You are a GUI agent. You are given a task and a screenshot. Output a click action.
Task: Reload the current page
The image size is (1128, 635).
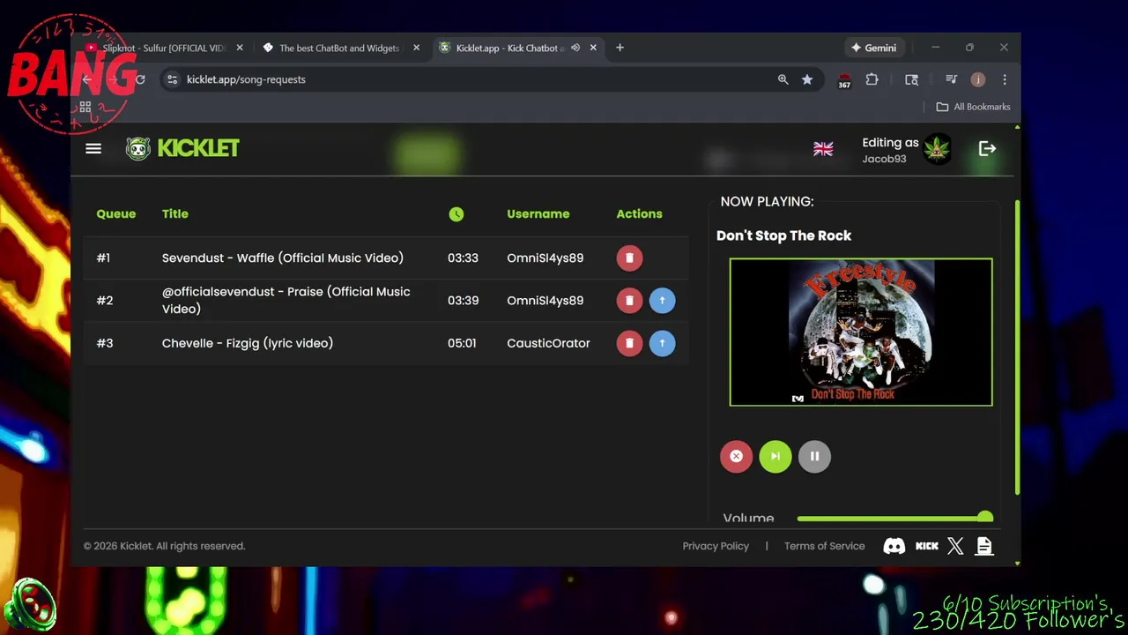(x=139, y=79)
